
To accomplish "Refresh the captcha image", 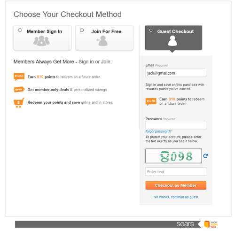I will click(205, 156).
